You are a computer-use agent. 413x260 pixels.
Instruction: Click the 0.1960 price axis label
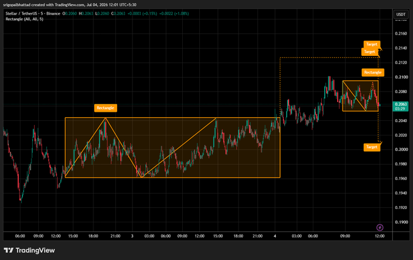[x=401, y=179]
